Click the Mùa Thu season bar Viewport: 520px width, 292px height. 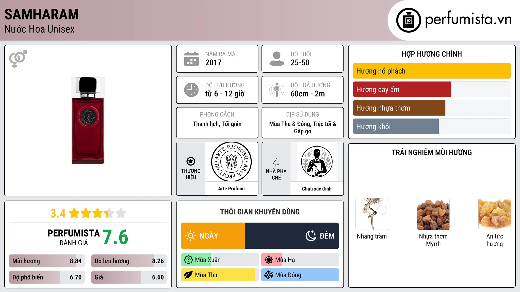[x=220, y=275]
